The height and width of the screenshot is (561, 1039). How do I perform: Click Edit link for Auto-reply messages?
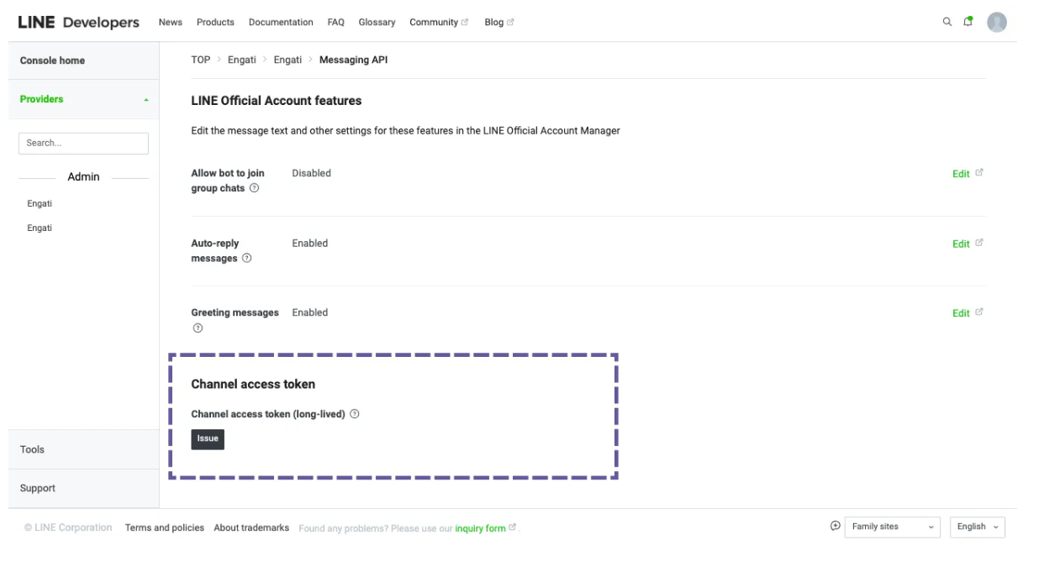coord(961,244)
